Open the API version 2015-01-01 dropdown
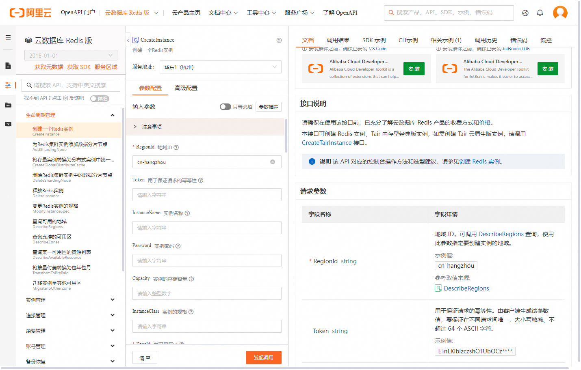 71,55
